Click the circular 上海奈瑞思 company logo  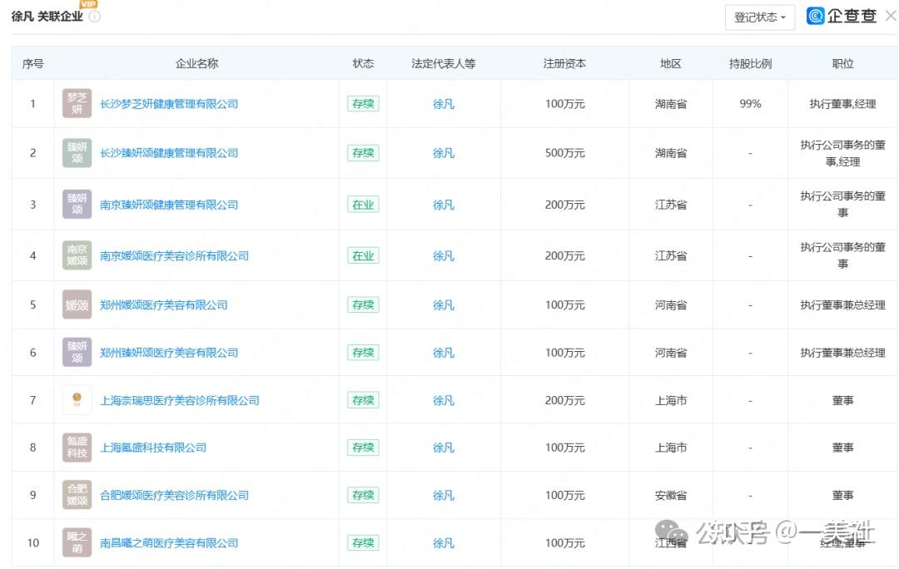point(76,399)
